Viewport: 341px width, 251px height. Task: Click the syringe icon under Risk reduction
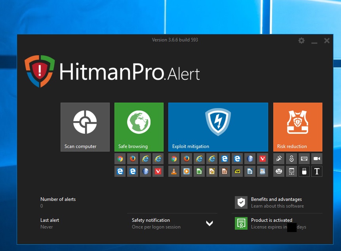pos(279,159)
